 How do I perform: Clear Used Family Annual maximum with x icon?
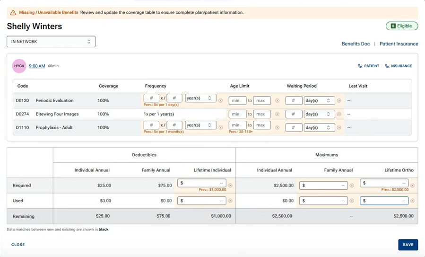tap(352, 201)
